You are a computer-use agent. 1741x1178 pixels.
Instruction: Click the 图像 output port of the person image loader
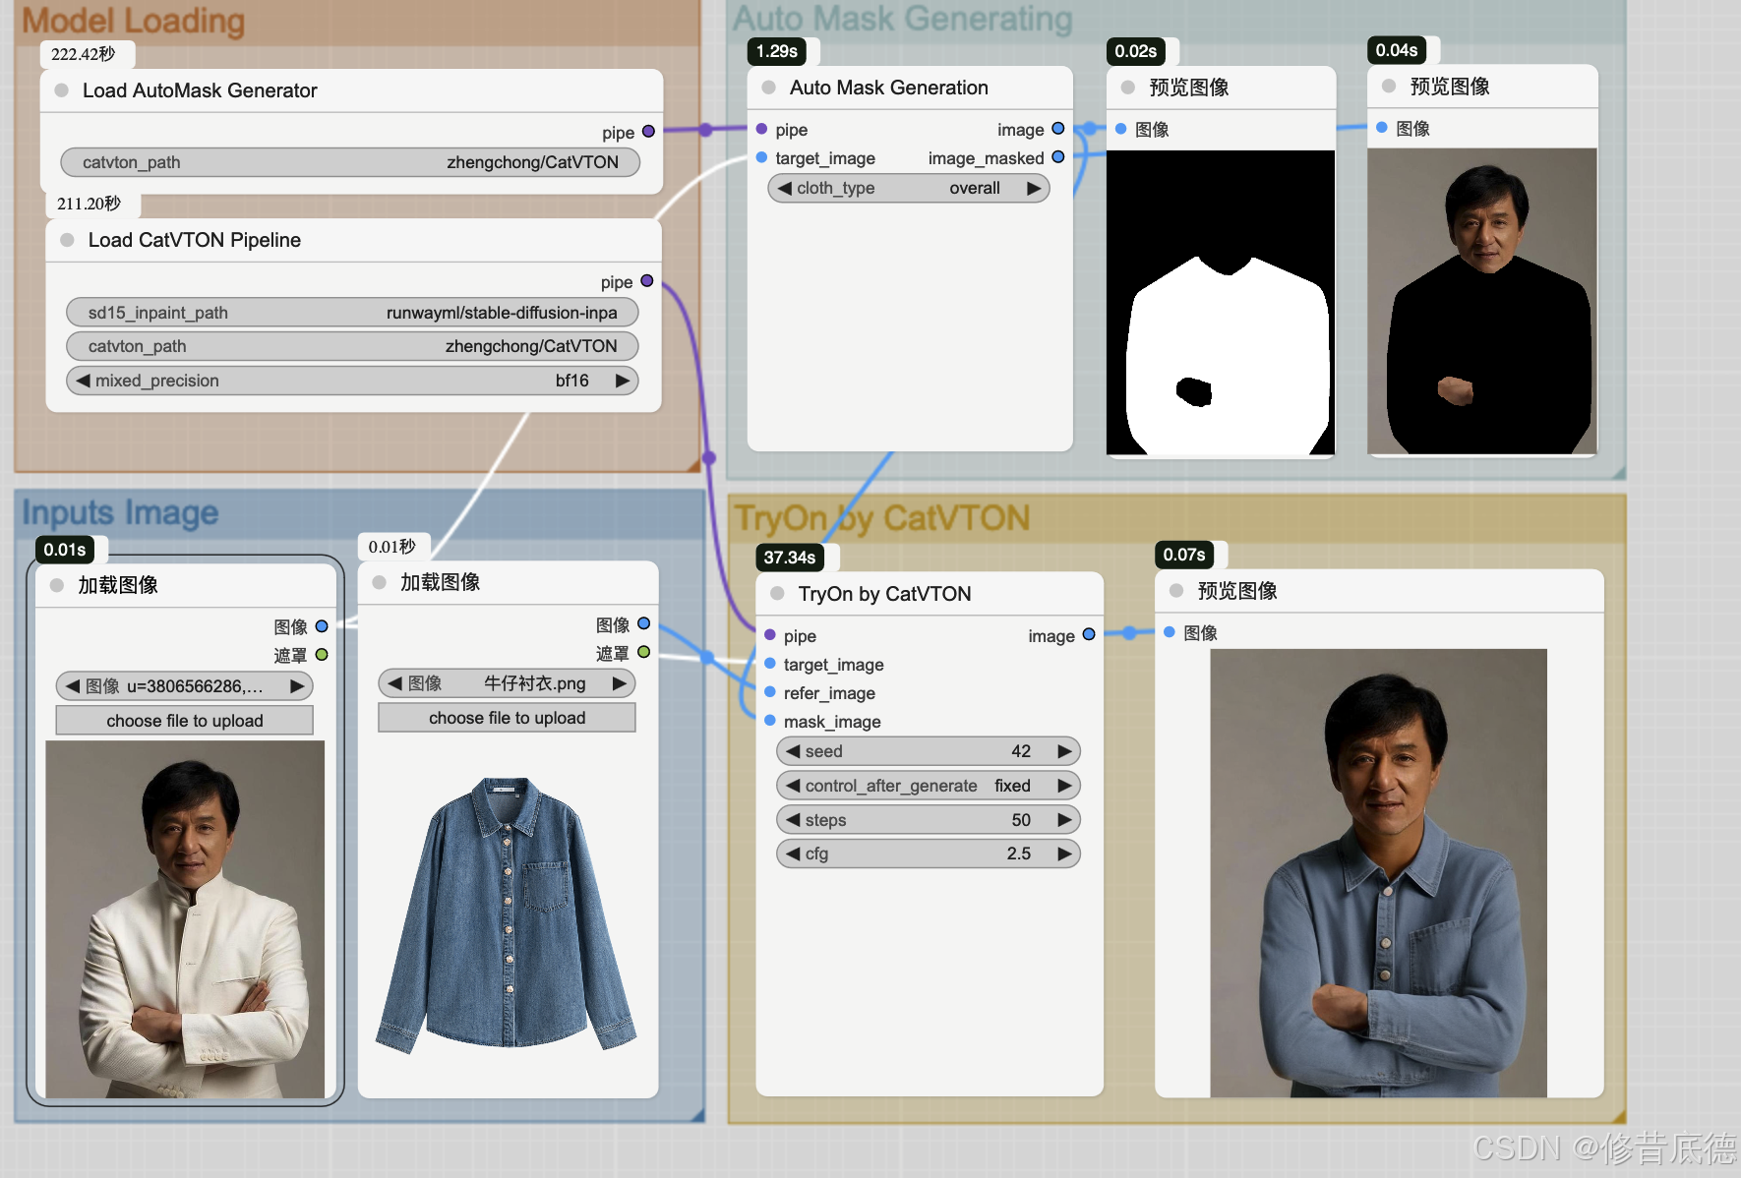pos(322,625)
